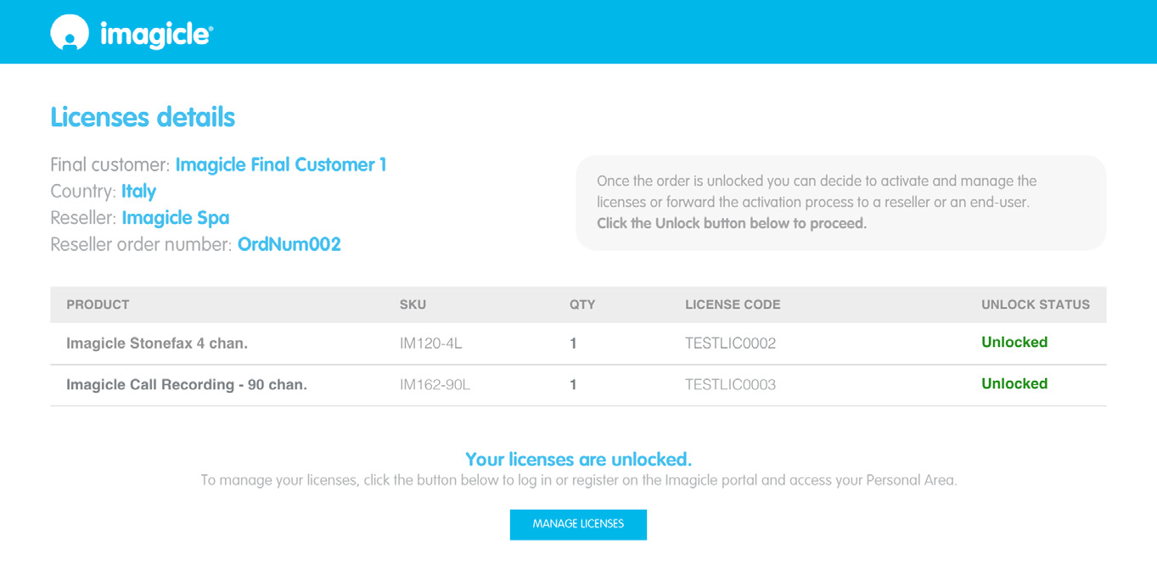Click the imagicle wordmark text in header

click(156, 35)
